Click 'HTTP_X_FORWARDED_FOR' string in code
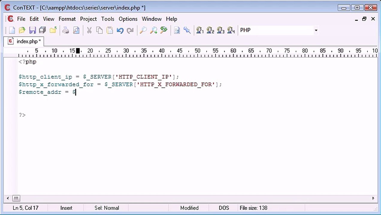This screenshot has width=381, height=215. 176,85
